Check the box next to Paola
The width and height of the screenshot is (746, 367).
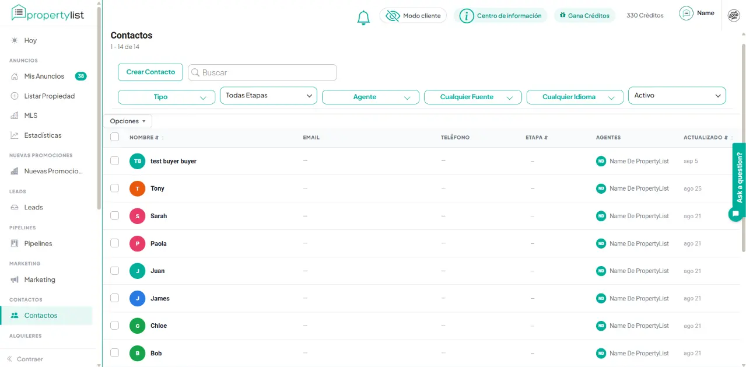(115, 243)
